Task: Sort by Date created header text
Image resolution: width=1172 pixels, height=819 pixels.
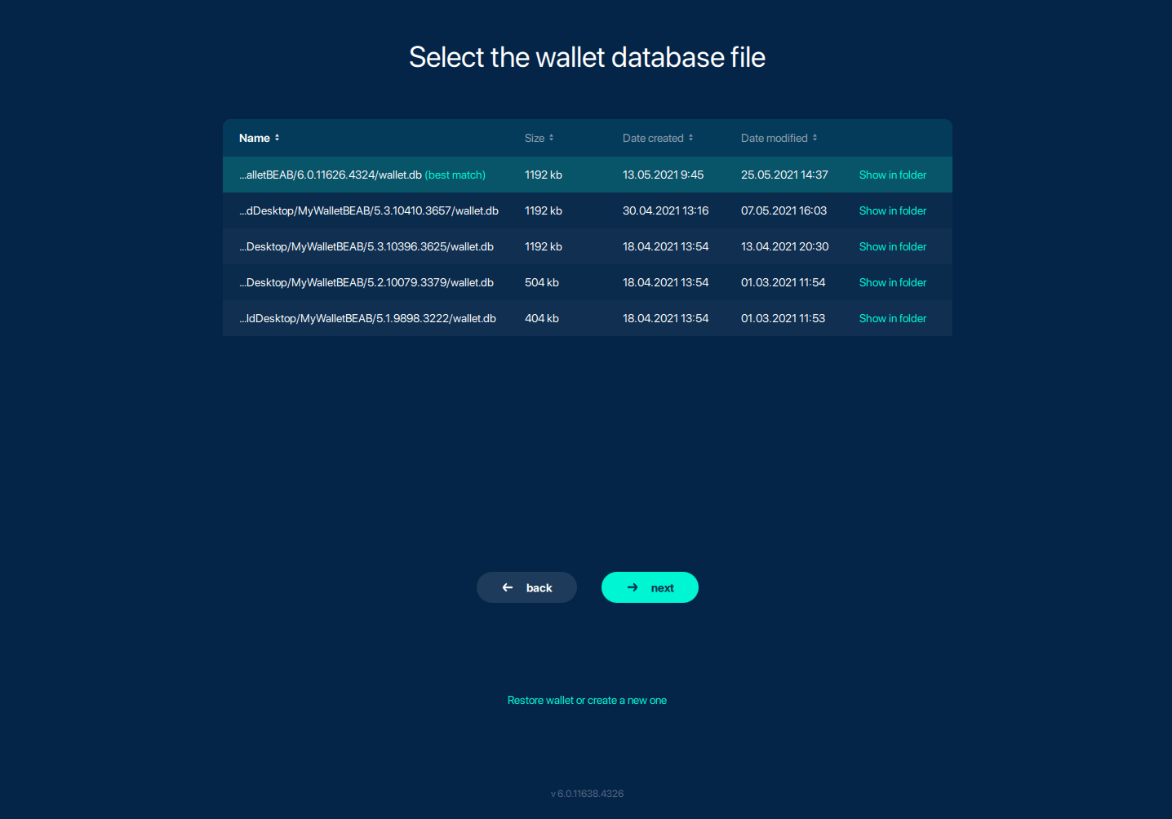Action: pyautogui.click(x=652, y=138)
